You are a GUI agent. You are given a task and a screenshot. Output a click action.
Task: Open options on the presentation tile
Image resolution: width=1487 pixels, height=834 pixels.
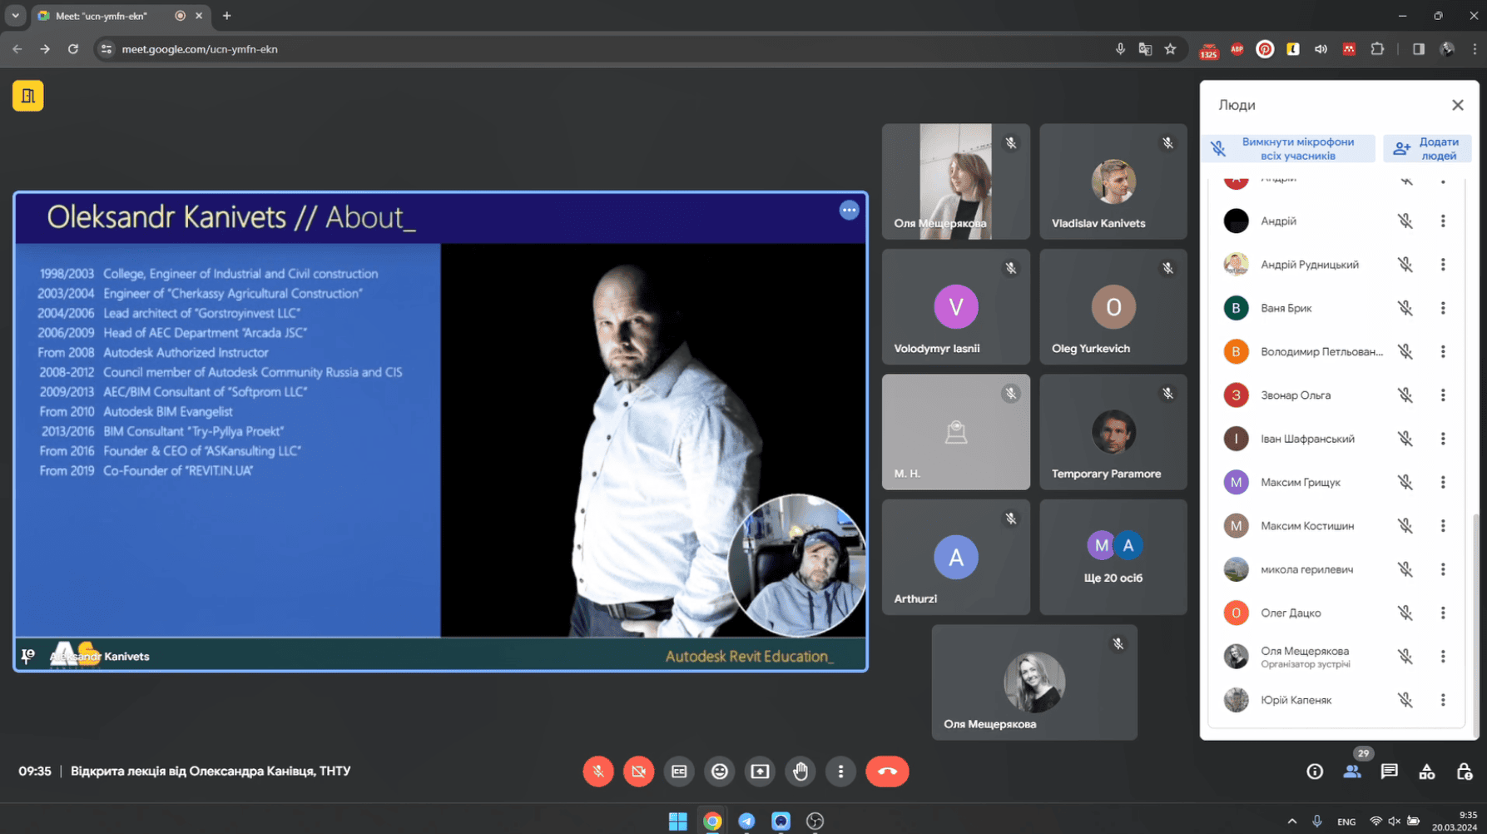pos(849,211)
